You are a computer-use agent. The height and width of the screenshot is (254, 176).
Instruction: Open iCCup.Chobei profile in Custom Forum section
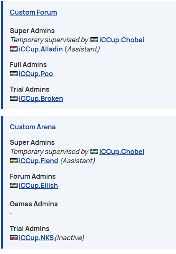tap(122, 40)
